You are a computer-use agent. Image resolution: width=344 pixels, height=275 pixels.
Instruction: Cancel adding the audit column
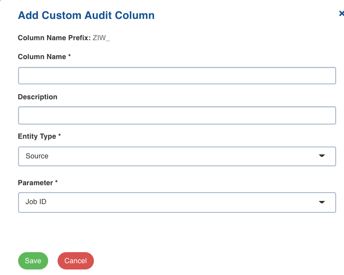click(76, 261)
